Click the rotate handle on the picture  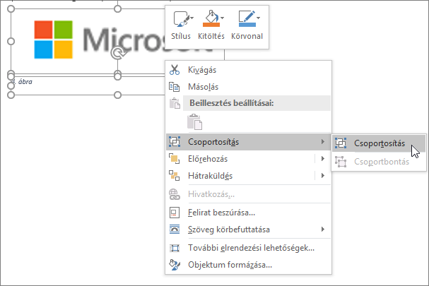pyautogui.click(x=118, y=54)
